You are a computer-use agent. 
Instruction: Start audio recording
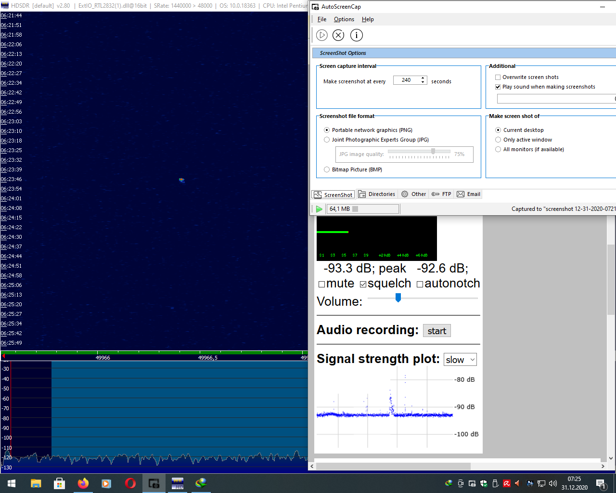436,331
